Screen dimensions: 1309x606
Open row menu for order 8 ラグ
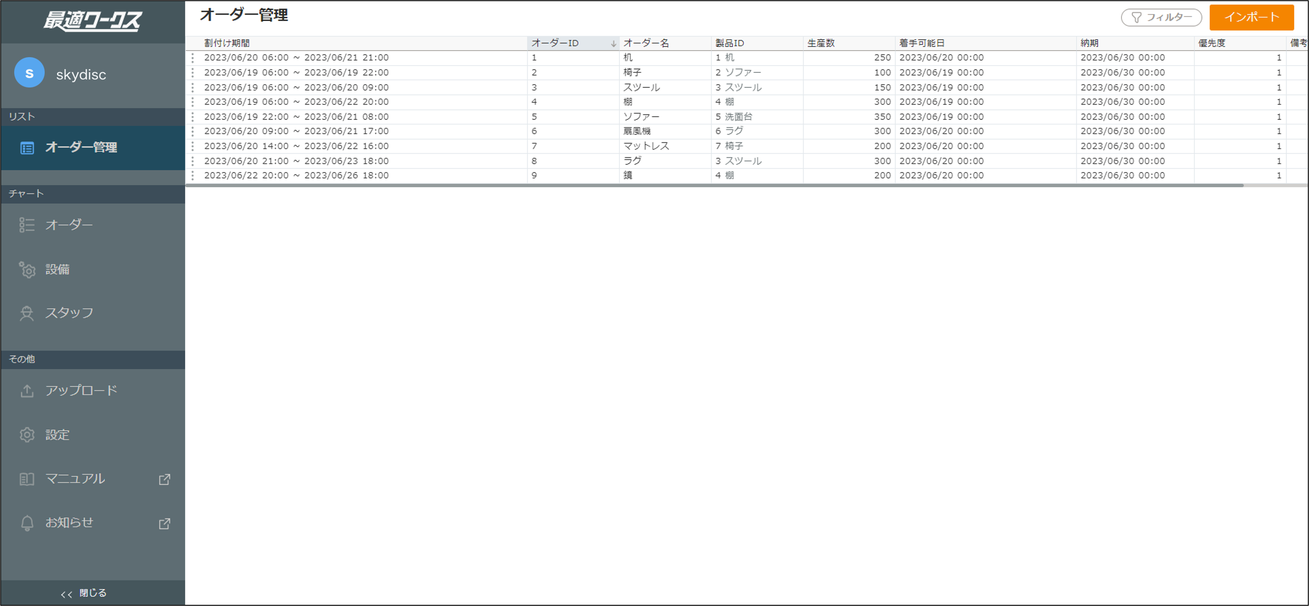click(193, 161)
